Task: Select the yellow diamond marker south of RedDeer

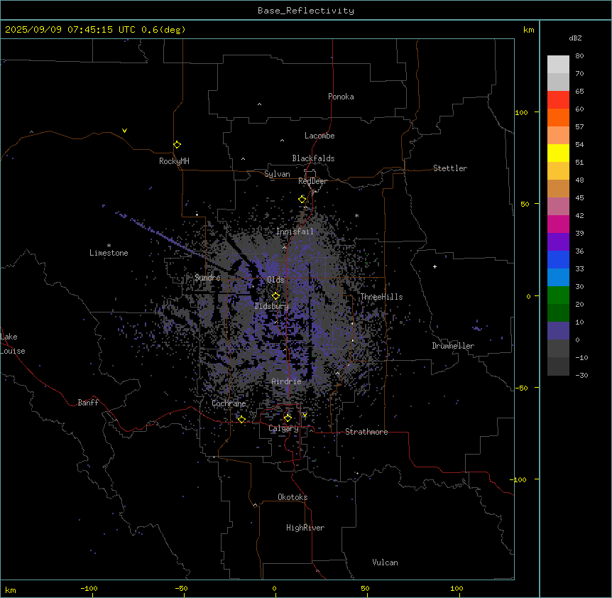Action: [302, 200]
